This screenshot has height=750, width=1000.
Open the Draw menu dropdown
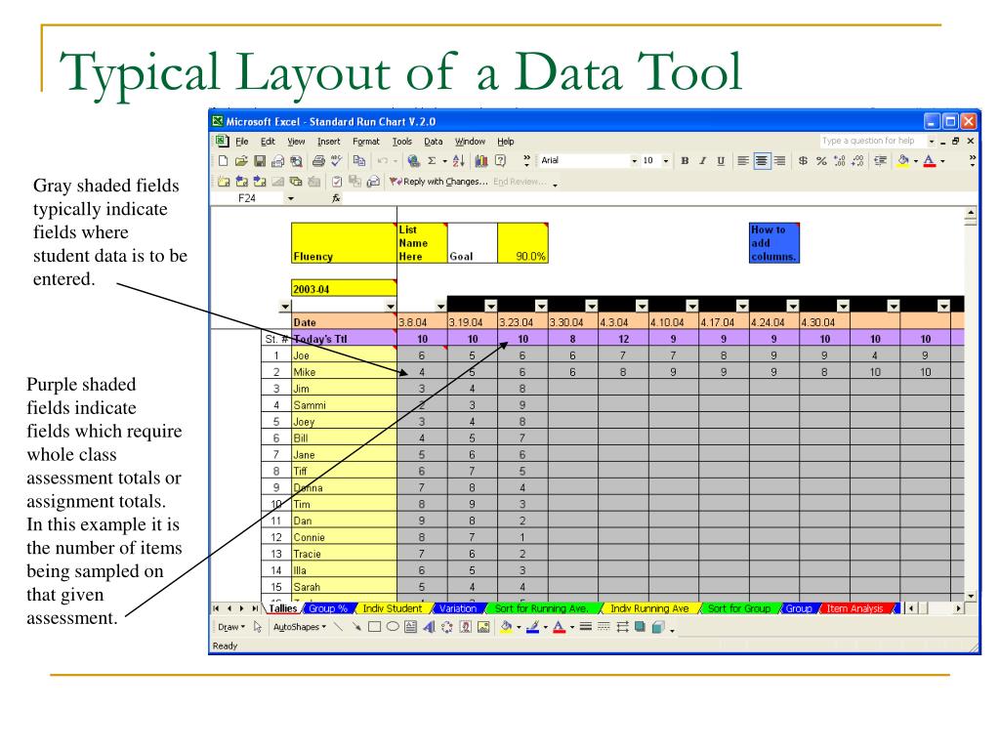(x=231, y=627)
